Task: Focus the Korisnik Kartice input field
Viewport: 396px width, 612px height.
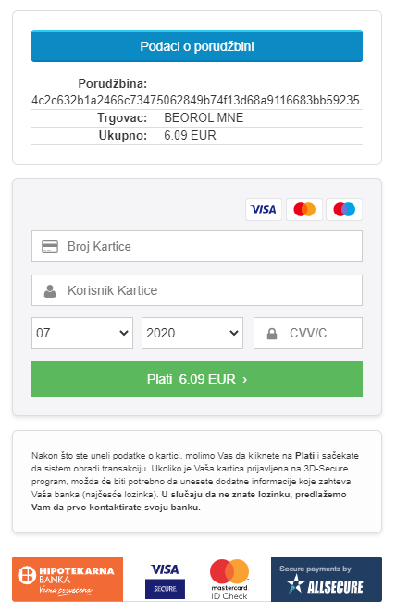Action: 197,290
